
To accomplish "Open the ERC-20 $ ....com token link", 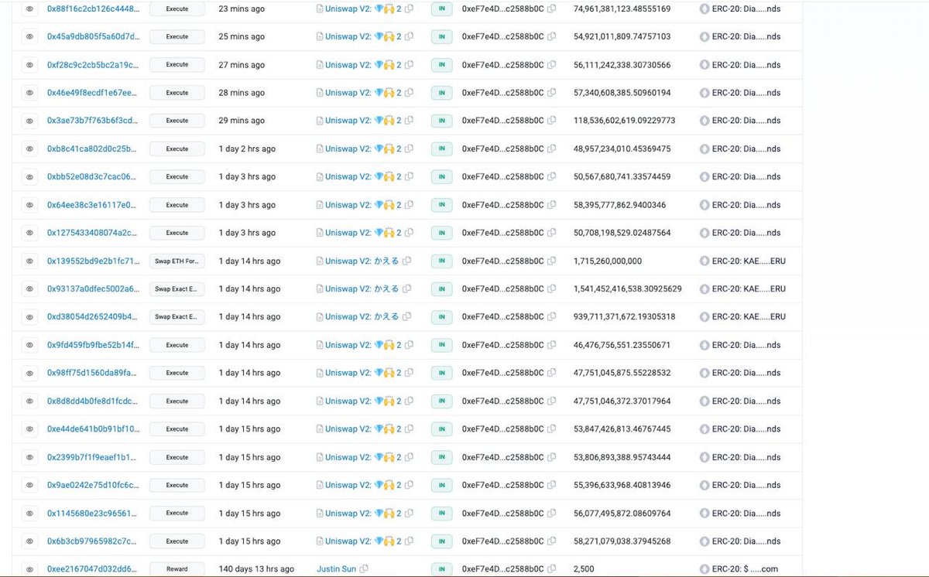I will tap(745, 568).
